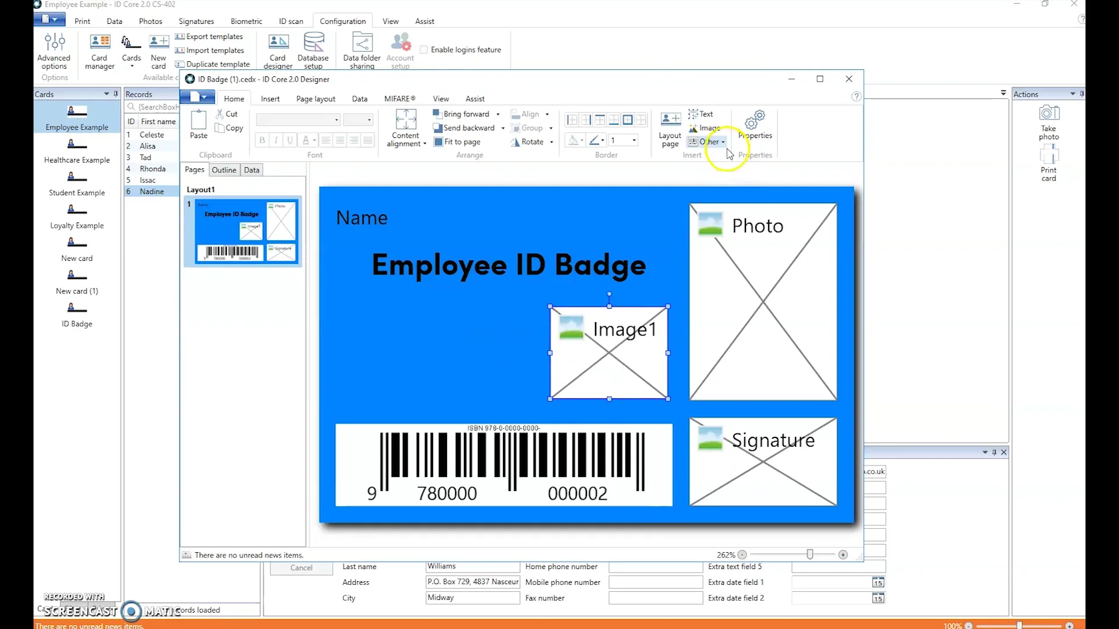Click Export templates

209,37
